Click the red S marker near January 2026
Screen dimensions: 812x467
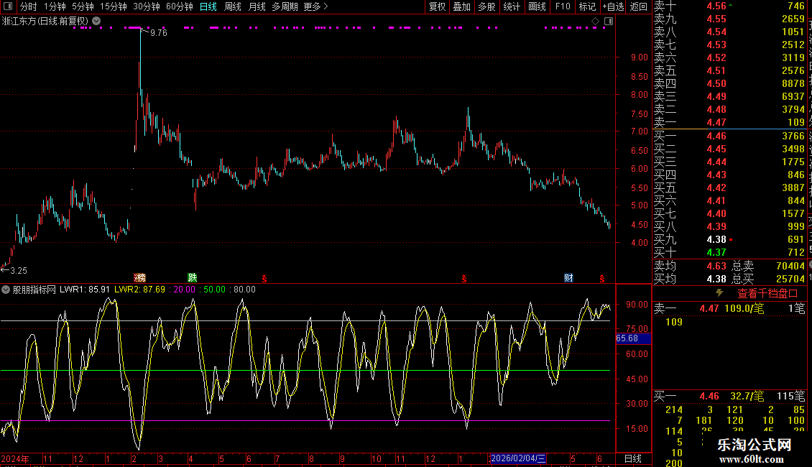464,279
